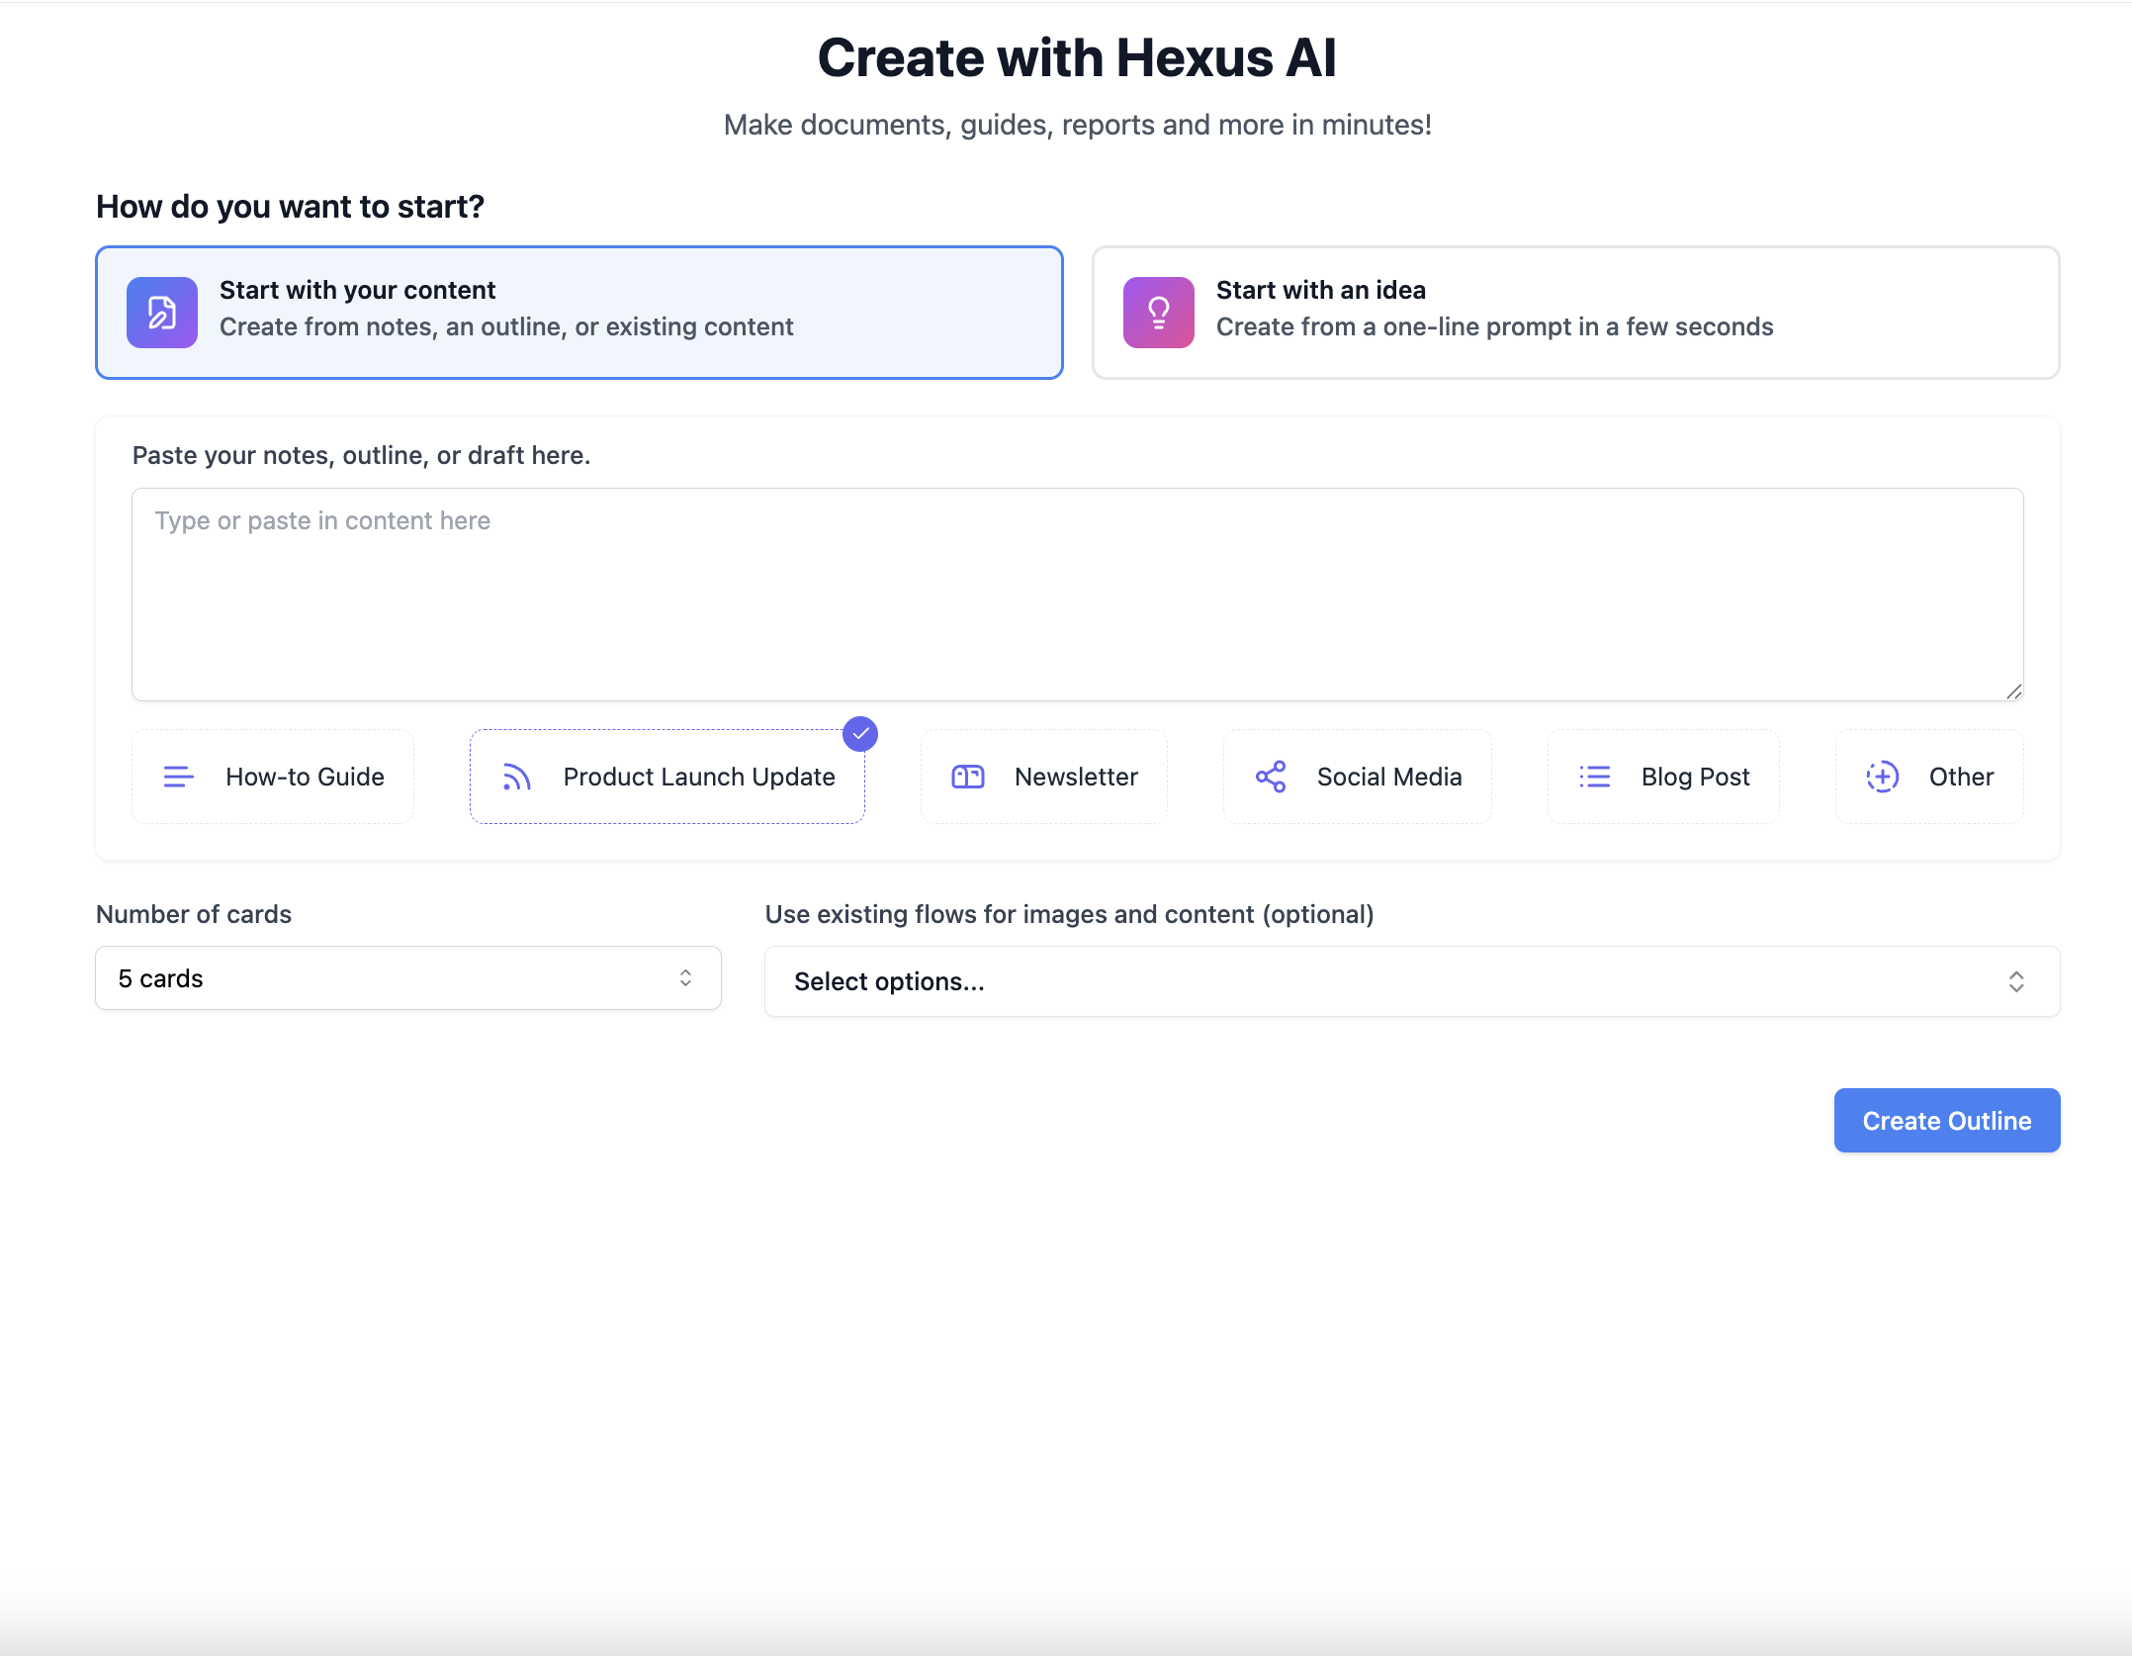The image size is (2132, 1656).
Task: Select the Newsletter content type
Action: click(x=1044, y=778)
